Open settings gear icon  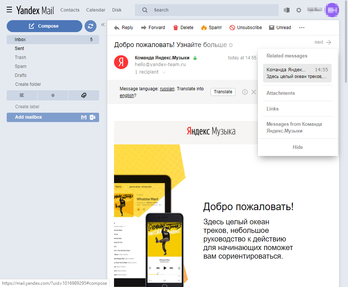[x=299, y=10]
